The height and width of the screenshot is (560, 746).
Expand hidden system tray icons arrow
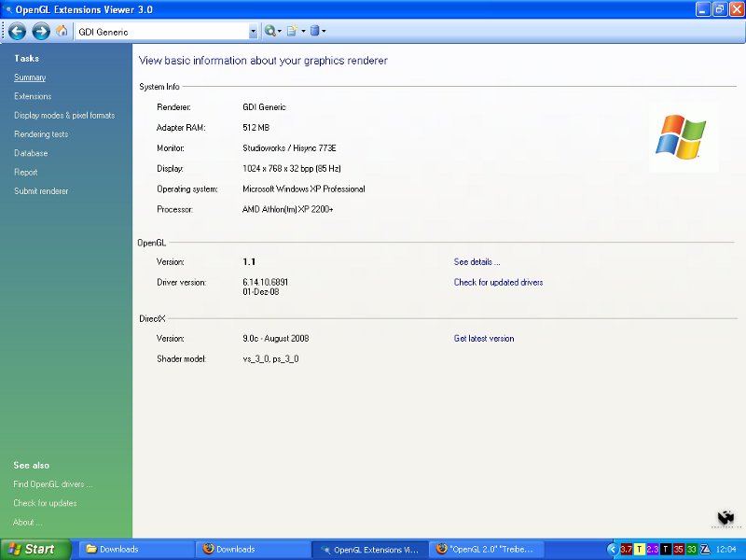(612, 549)
